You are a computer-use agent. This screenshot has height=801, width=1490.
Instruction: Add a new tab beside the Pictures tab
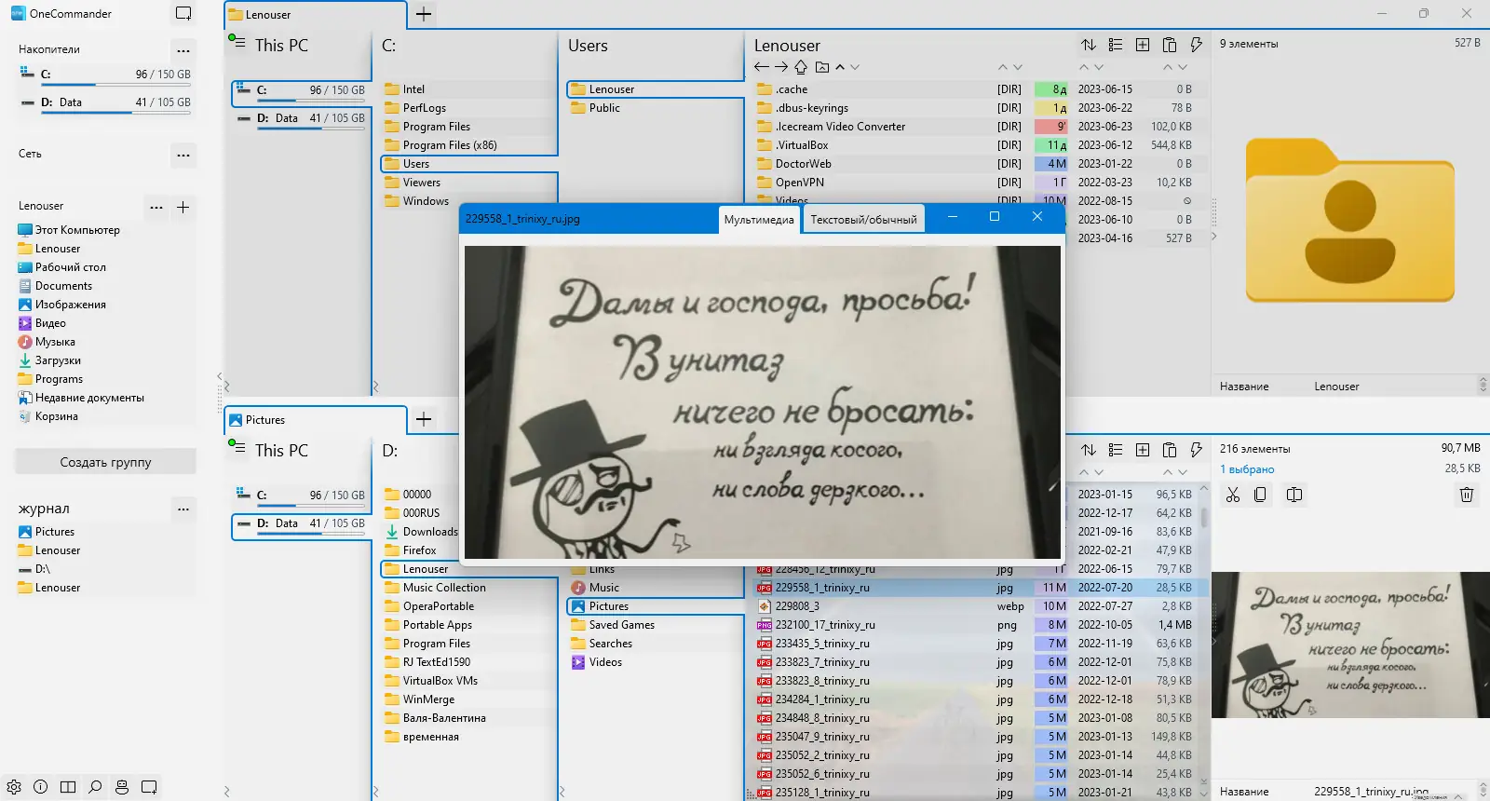click(424, 419)
